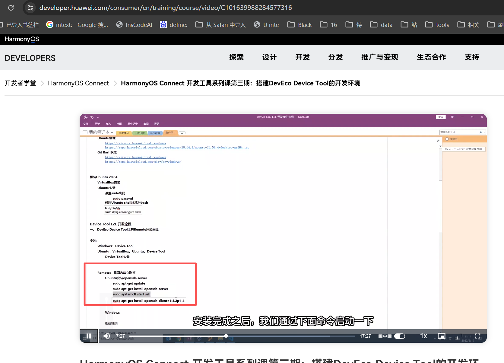Enter fullscreen mode icon

[478, 336]
